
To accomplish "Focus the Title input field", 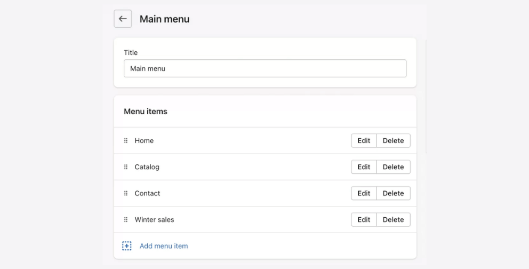I will 265,68.
